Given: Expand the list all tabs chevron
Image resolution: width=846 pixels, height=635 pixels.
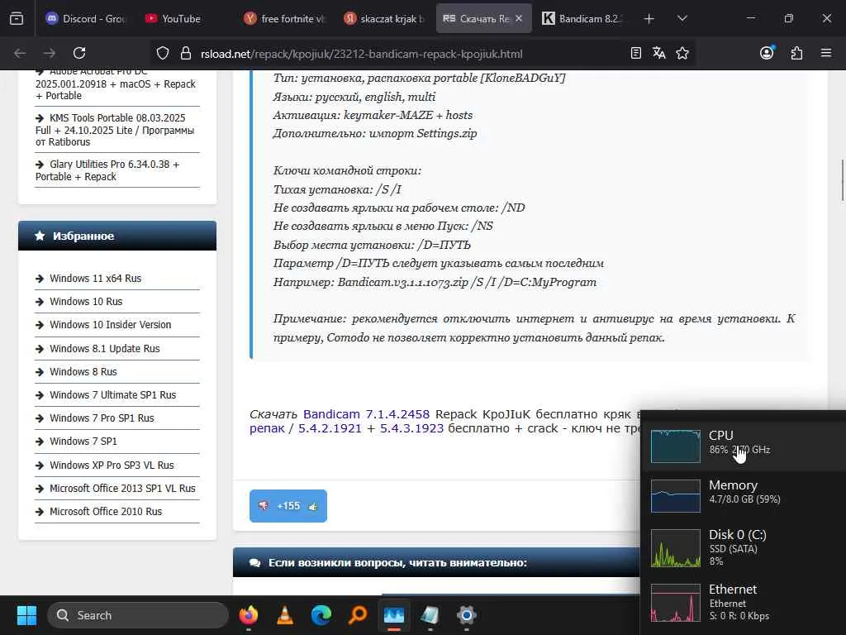Looking at the screenshot, I should tap(682, 18).
